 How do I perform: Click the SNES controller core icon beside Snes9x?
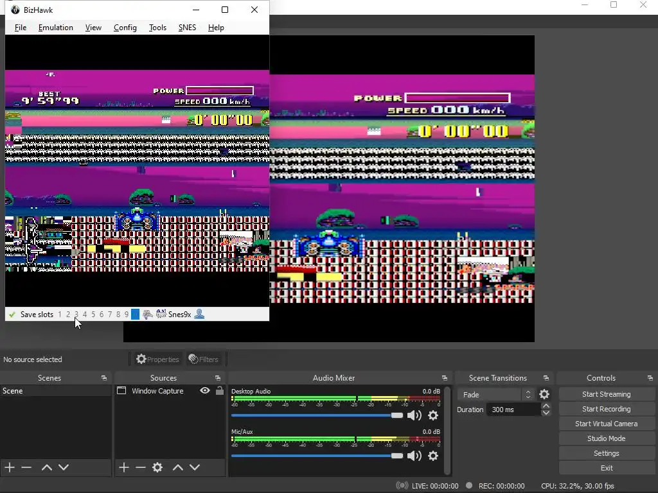coord(161,314)
